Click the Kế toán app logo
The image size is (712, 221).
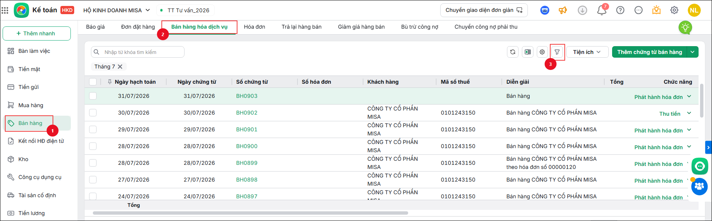(21, 10)
